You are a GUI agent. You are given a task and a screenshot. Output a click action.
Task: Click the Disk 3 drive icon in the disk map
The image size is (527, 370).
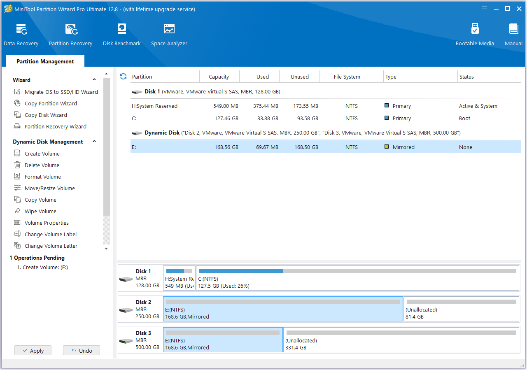(x=126, y=341)
